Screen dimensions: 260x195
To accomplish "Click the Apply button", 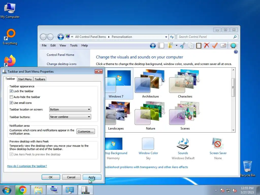I will [x=92, y=177].
